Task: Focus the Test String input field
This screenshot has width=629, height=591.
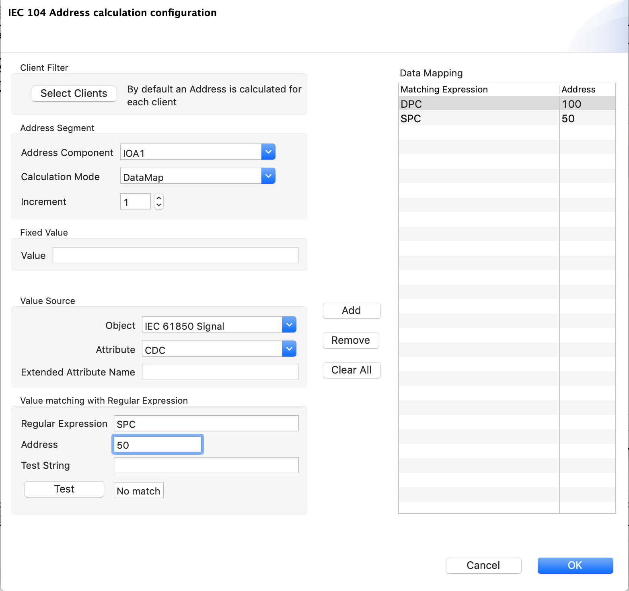Action: click(206, 466)
